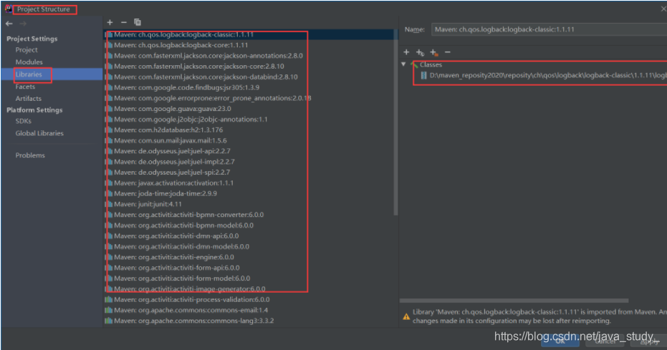
Task: Click the library Name input field
Action: point(549,29)
